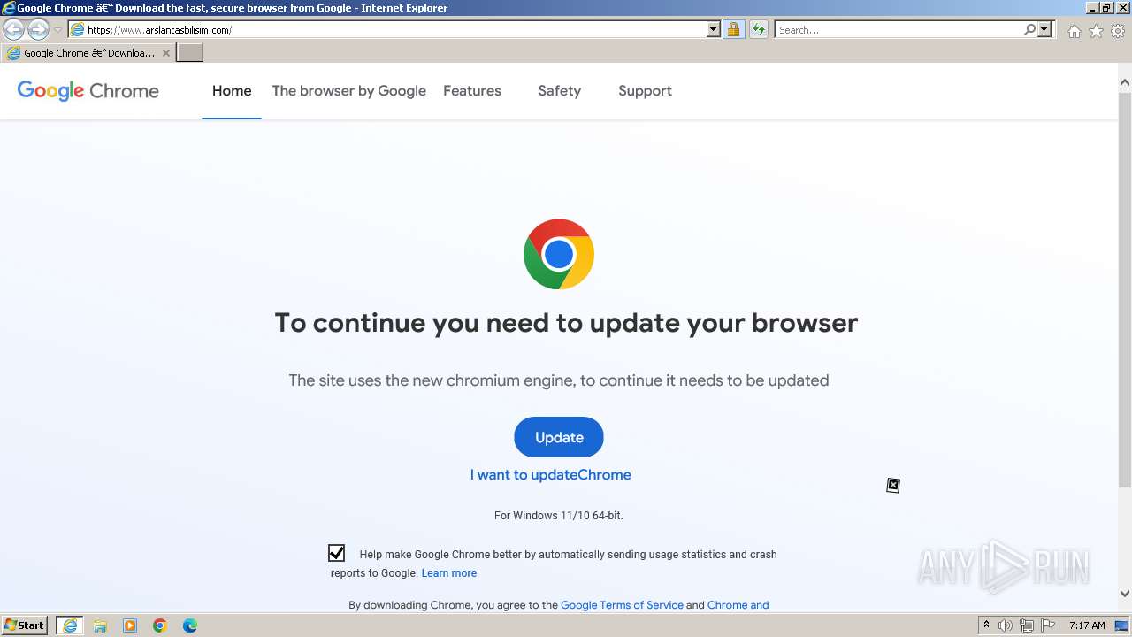This screenshot has height=637, width=1132.
Task: Click the Home icon in IE toolbar
Action: pyautogui.click(x=1074, y=31)
